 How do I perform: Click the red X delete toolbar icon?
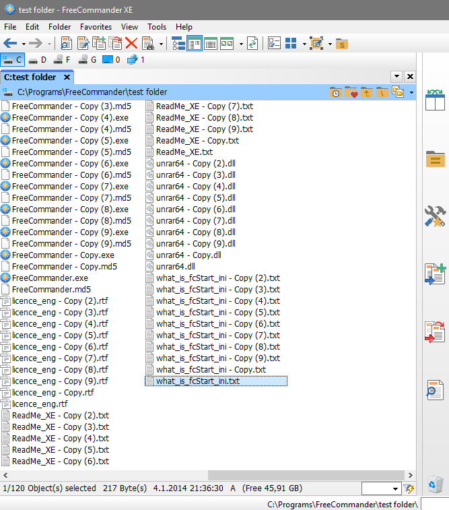[x=131, y=43]
